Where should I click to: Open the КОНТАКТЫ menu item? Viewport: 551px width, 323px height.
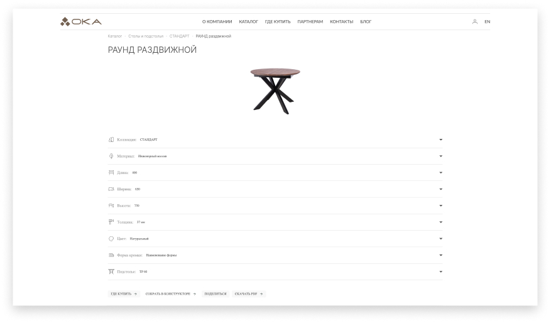tap(342, 22)
